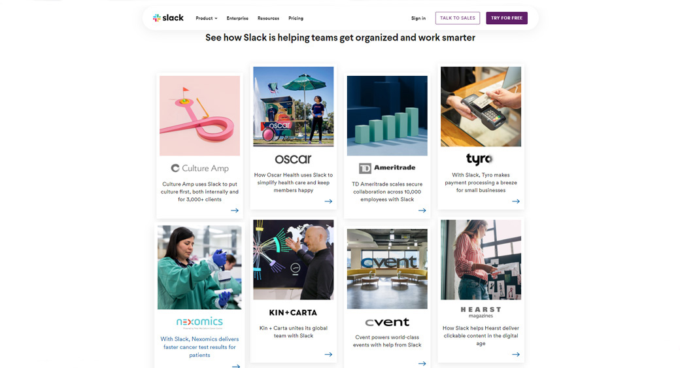
Task: Open the Tyro payment terminal photo
Action: [481, 107]
